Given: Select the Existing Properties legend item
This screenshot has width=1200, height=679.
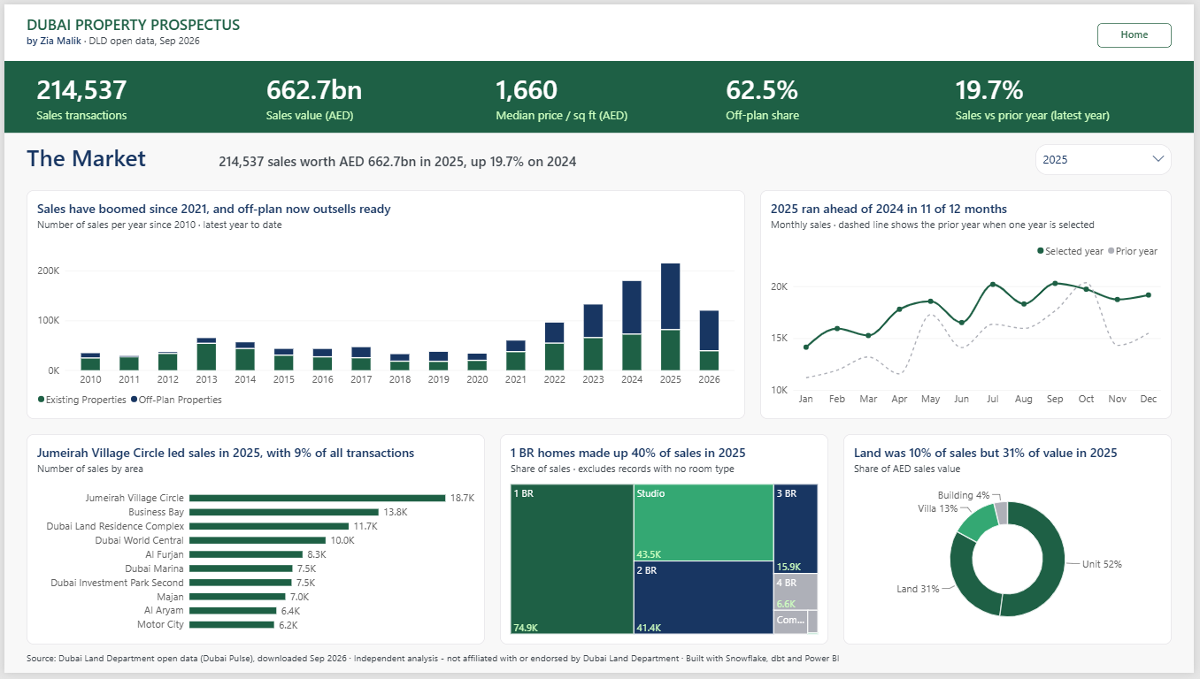Looking at the screenshot, I should [x=81, y=400].
